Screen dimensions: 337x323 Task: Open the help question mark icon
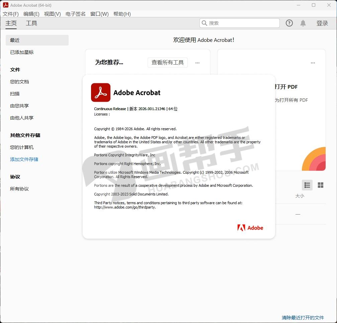tap(289, 23)
